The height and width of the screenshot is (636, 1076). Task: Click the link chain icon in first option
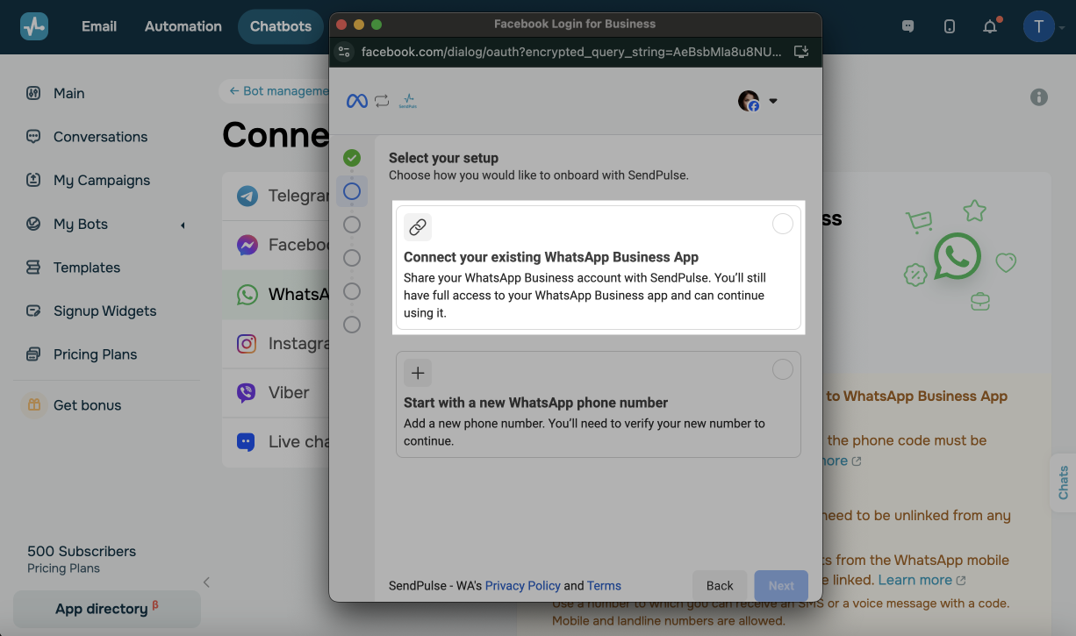click(418, 227)
